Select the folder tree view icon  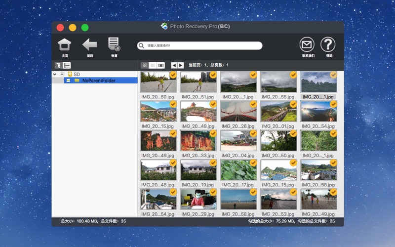coord(58,65)
